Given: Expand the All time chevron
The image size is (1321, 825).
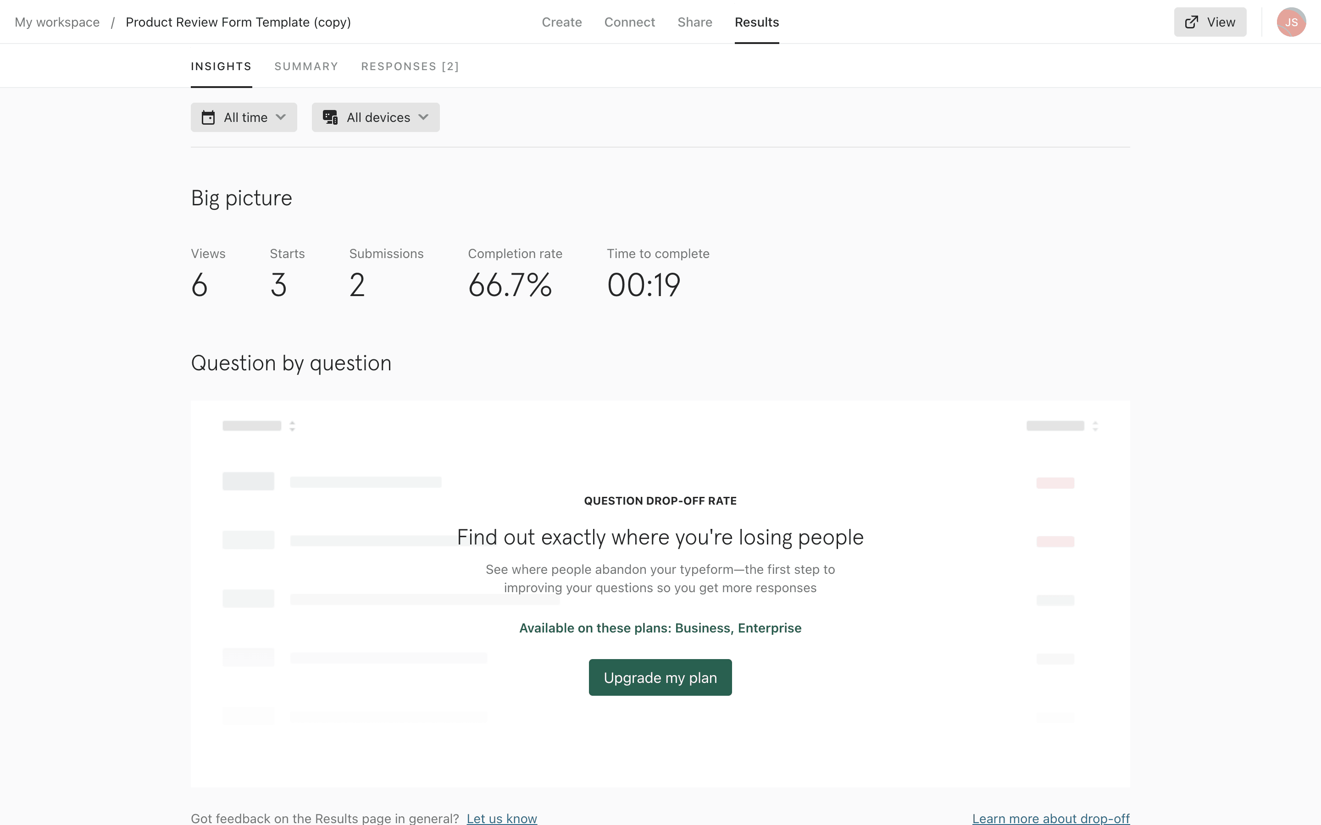Looking at the screenshot, I should (x=281, y=117).
